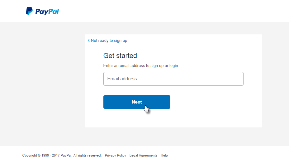The image size is (289, 164).
Task: Open the Privacy Policy footer link
Action: pos(115,155)
